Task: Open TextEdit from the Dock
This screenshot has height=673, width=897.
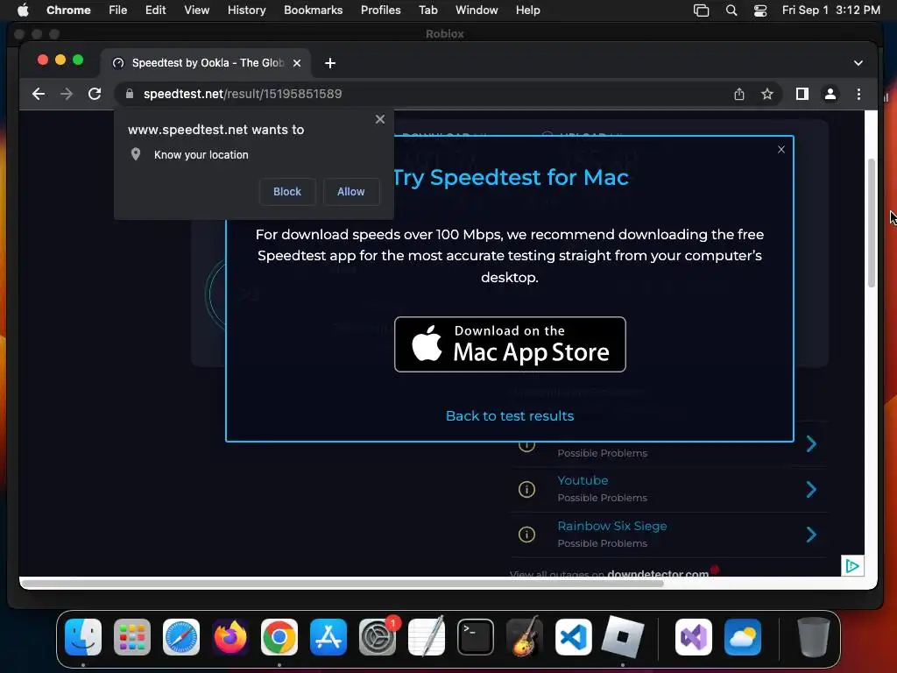Action: coord(427,637)
